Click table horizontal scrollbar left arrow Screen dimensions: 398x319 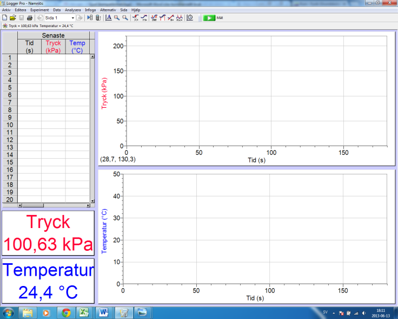click(x=20, y=205)
